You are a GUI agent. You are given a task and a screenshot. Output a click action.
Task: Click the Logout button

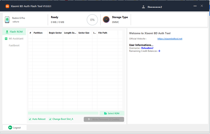point(15,128)
